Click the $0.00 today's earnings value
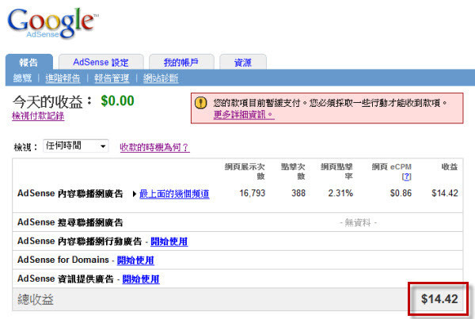Image resolution: width=475 pixels, height=319 pixels. pyautogui.click(x=117, y=101)
